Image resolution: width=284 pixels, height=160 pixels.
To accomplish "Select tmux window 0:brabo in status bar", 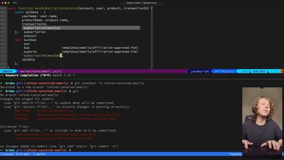I will click(x=24, y=154).
